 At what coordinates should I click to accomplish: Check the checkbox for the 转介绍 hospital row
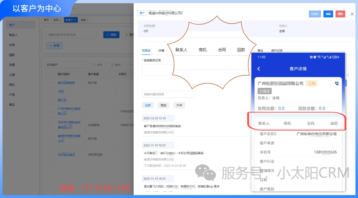coord(50,83)
